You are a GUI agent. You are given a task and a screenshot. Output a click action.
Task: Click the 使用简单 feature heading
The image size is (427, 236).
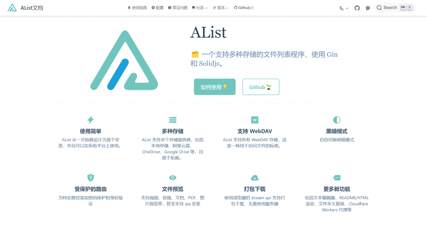pos(90,131)
